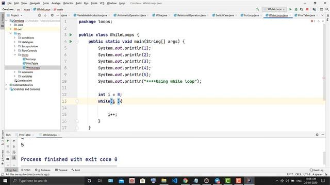Viewport: 330px width, 185px height.
Task: Start the Debug session with bug icon
Action: point(296,9)
